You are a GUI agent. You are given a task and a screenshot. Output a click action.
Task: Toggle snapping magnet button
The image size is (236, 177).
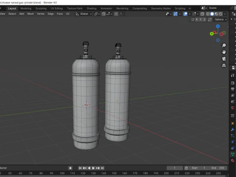[104, 14]
